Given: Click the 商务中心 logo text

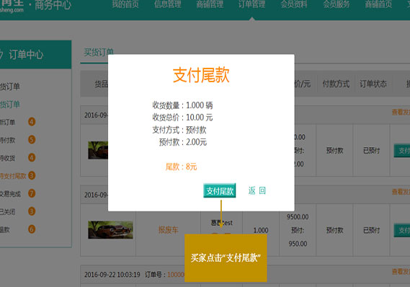Looking at the screenshot, I should click(x=53, y=5).
